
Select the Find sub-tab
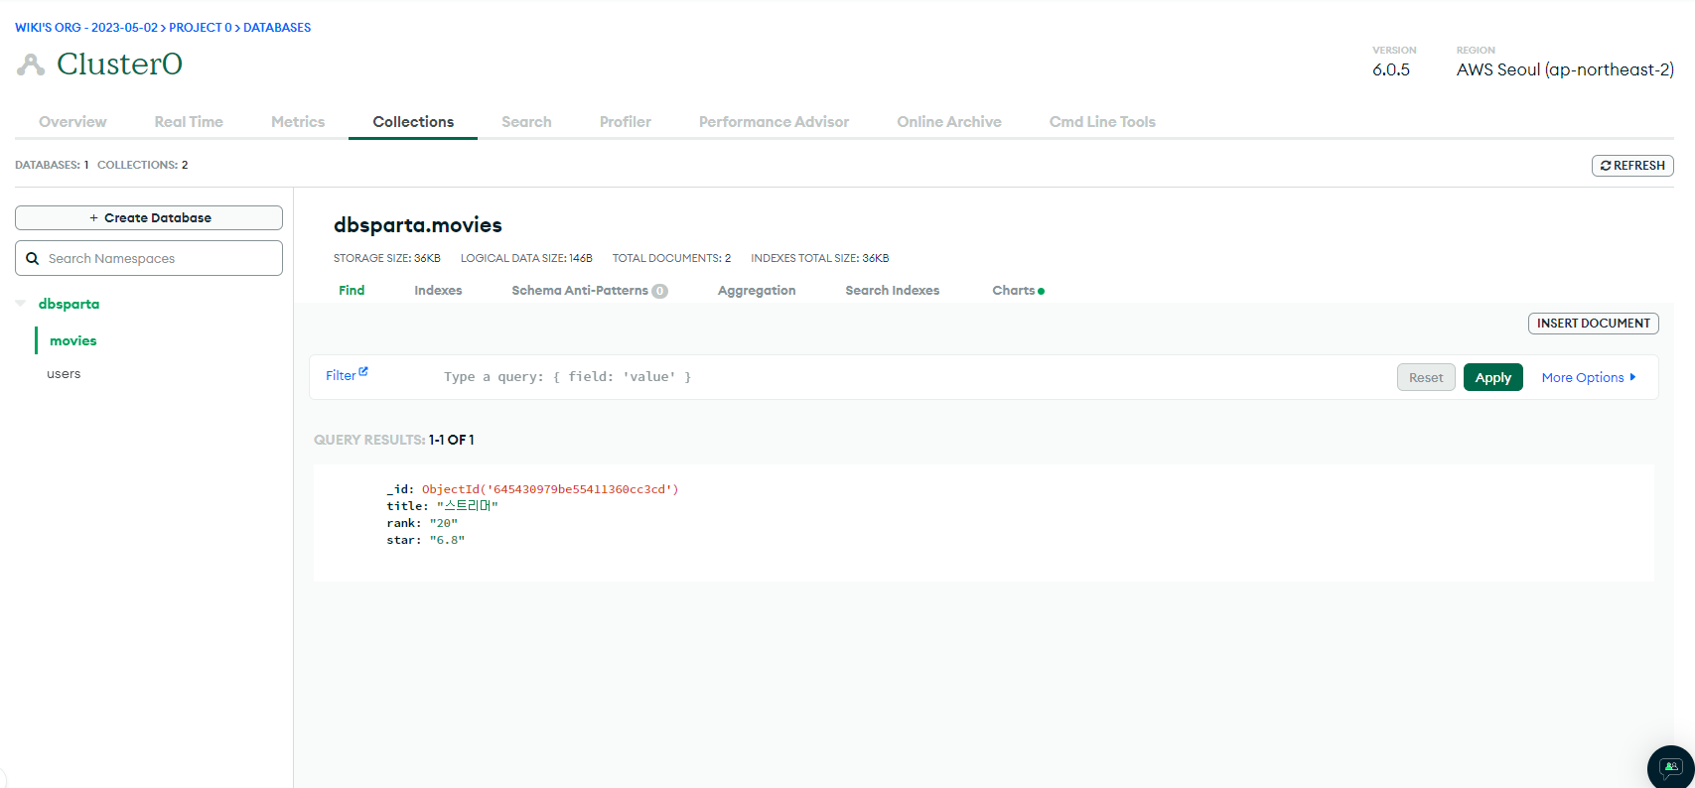352,290
